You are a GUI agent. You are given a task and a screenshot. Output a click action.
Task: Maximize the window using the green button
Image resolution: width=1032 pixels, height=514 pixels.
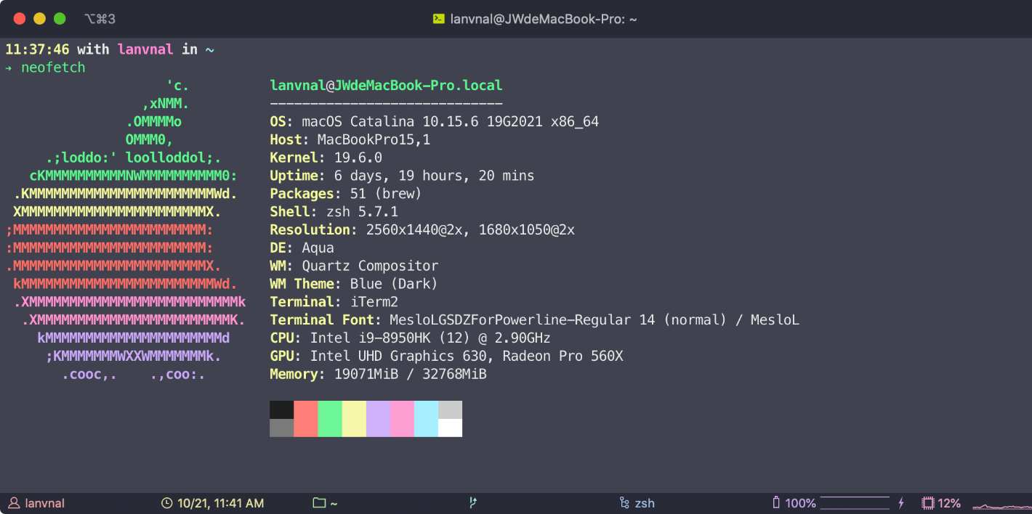point(60,19)
